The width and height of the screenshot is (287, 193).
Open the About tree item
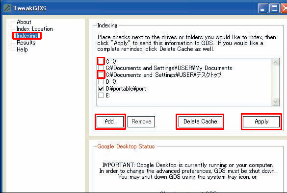click(x=24, y=22)
